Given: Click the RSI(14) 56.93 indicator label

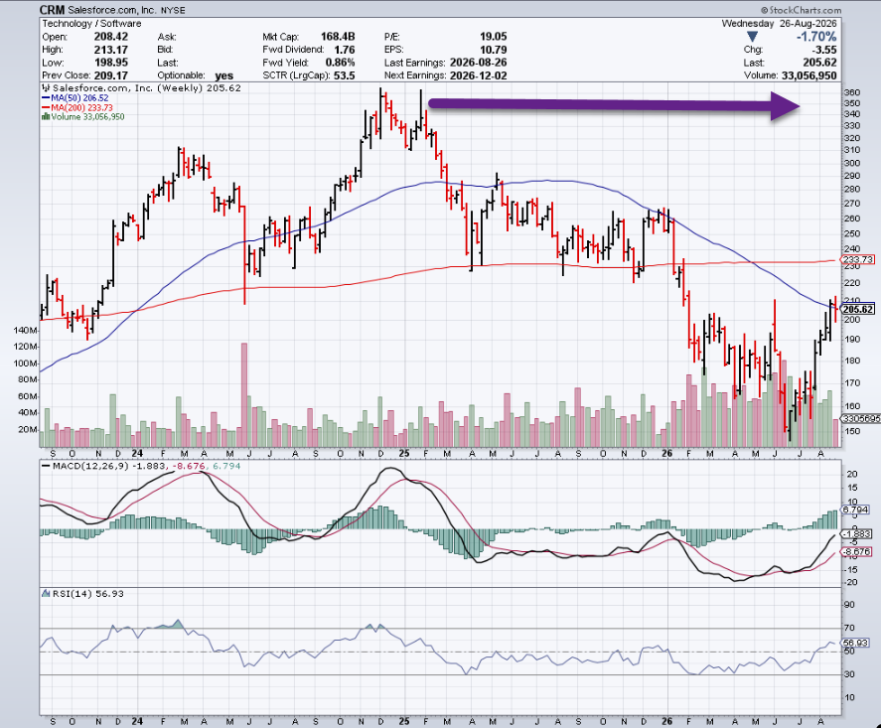Looking at the screenshot, I should [88, 594].
